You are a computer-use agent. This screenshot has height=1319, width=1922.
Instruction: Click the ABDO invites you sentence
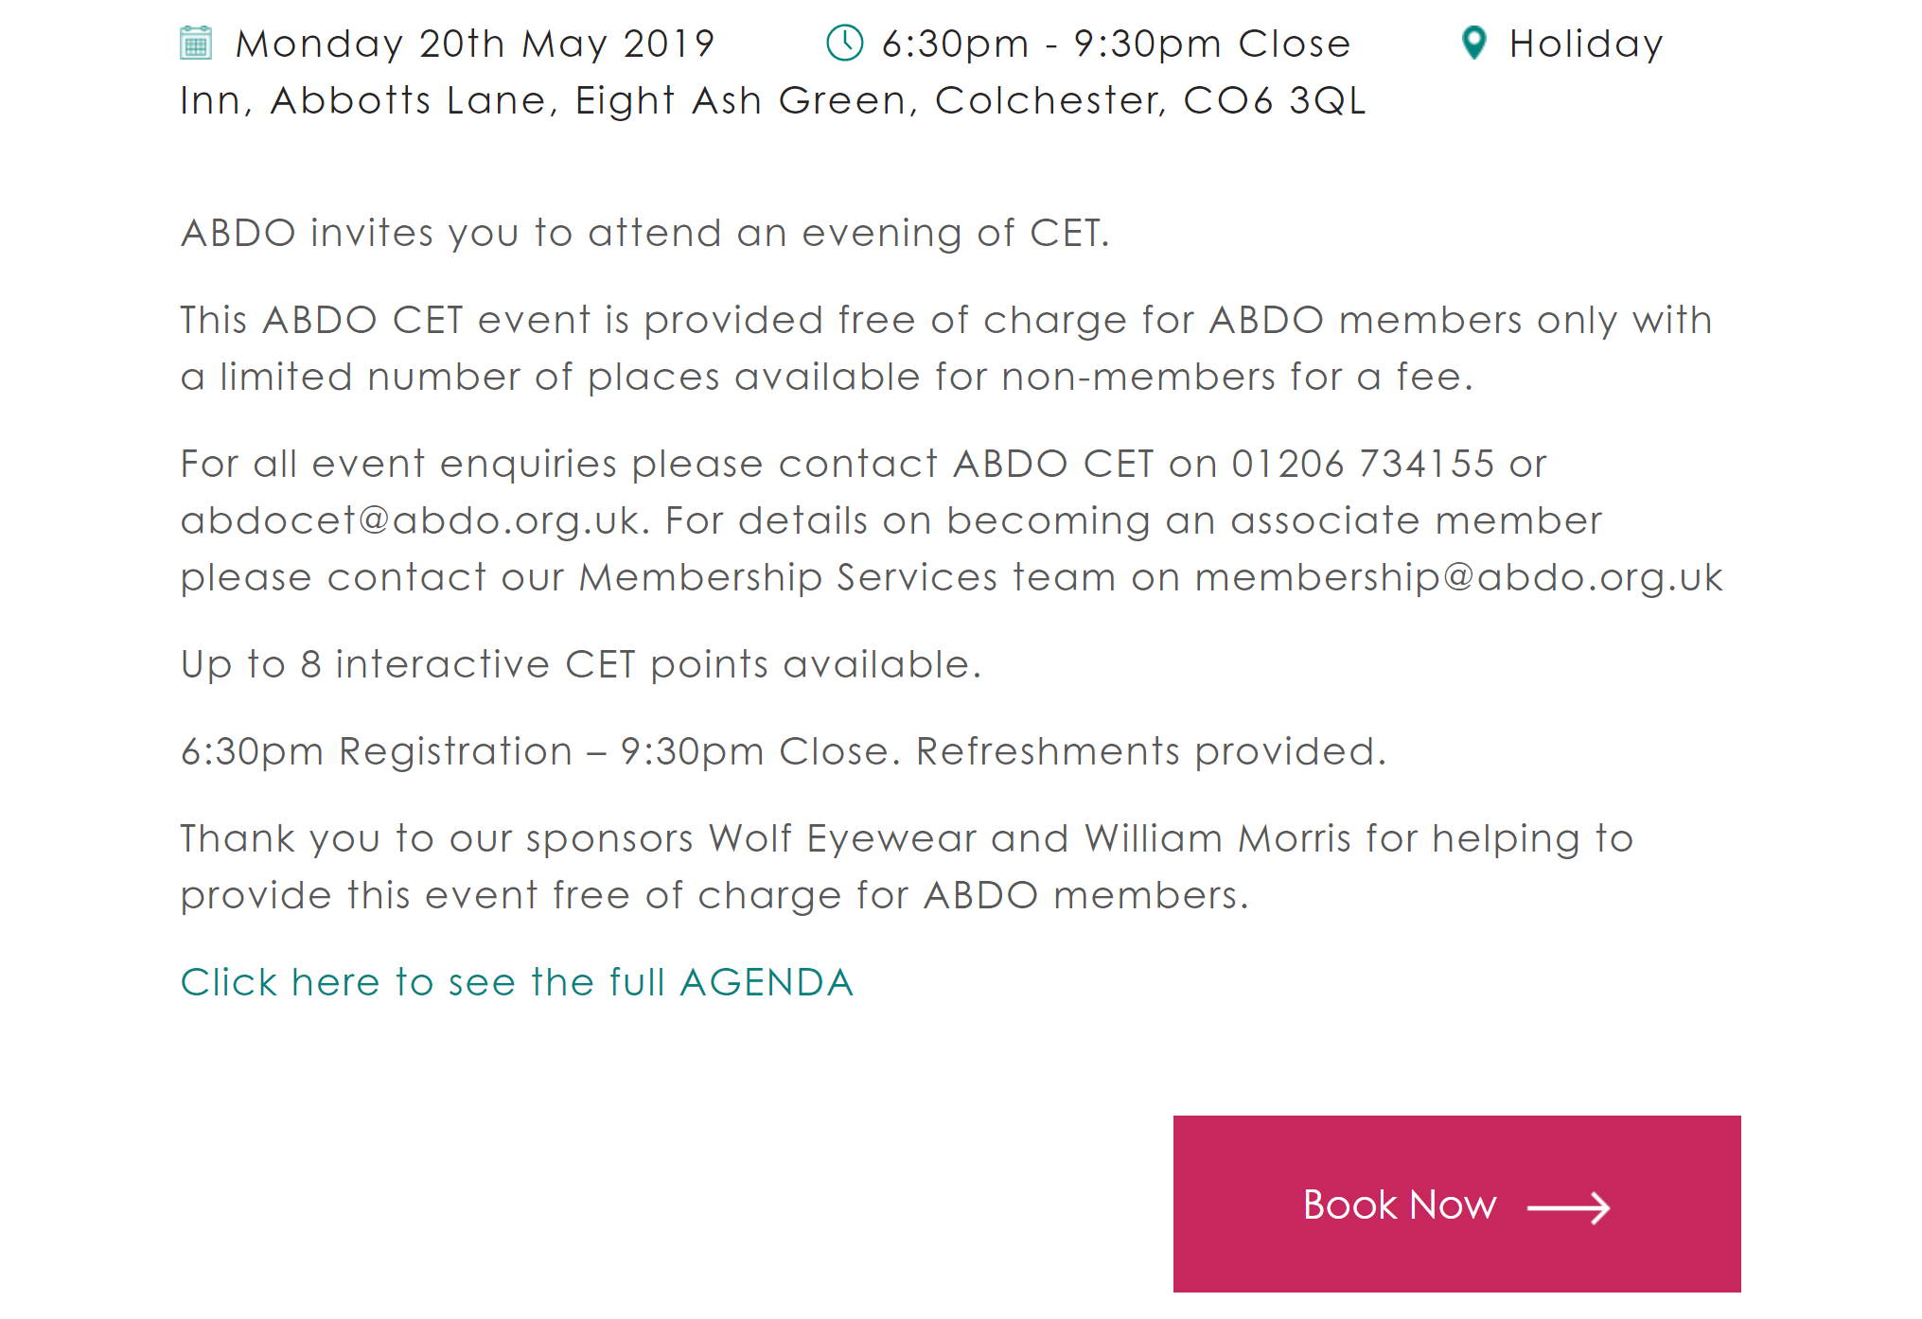pos(644,234)
